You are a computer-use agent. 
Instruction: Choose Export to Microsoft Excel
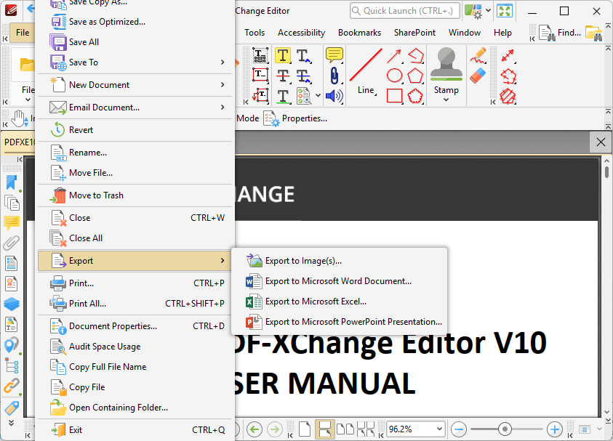tap(340, 302)
